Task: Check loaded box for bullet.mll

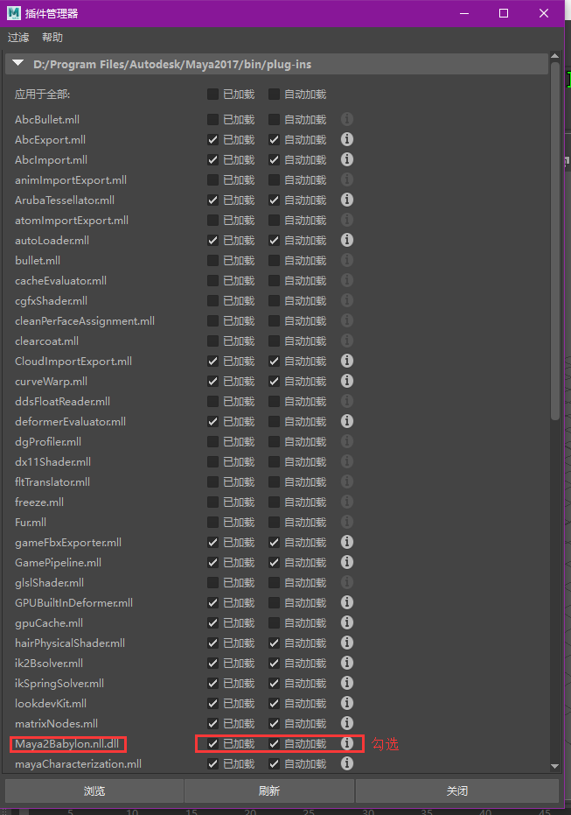Action: [x=213, y=260]
